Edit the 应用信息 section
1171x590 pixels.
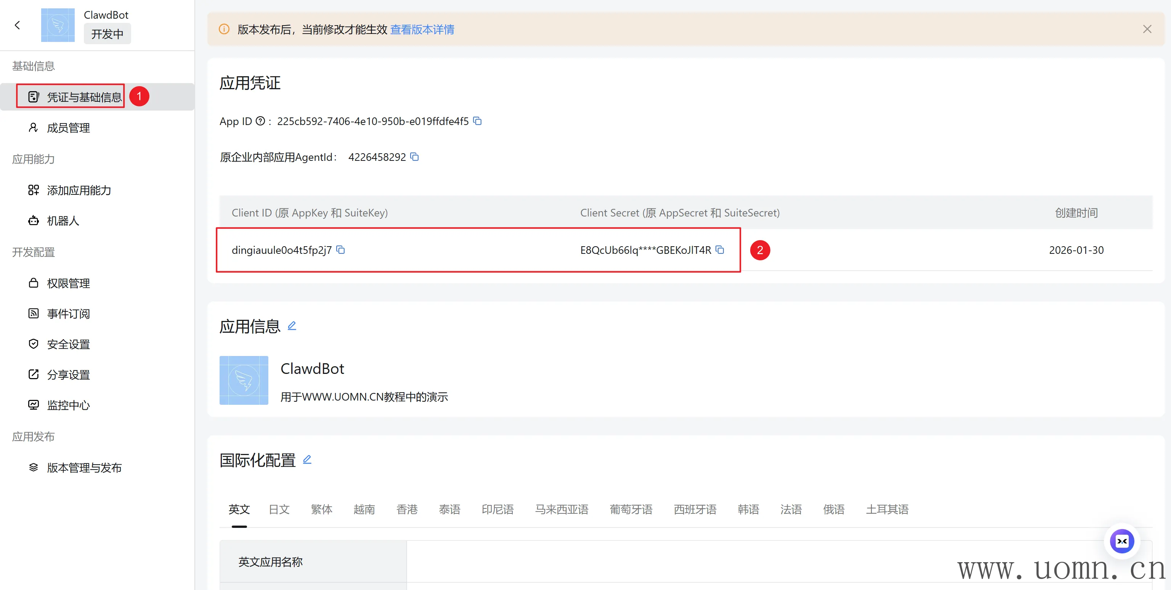coord(292,325)
